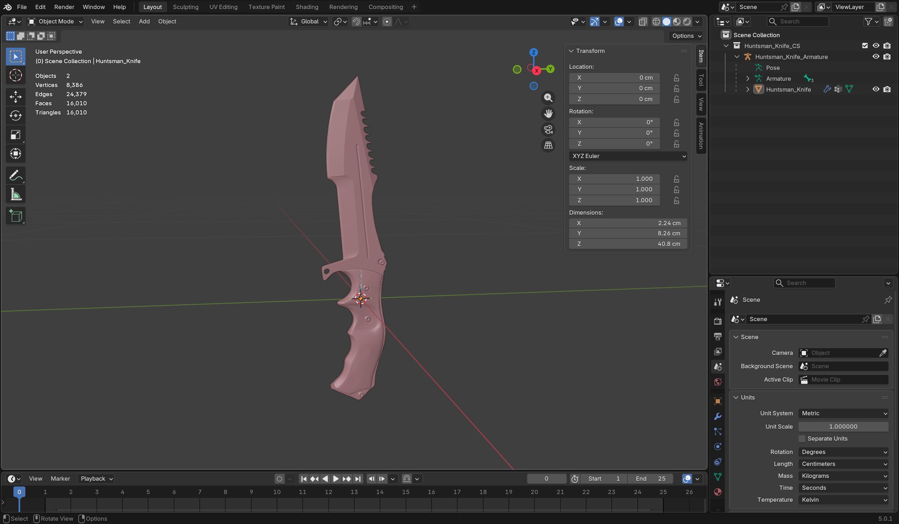The image size is (899, 524).
Task: Play the animation forward
Action: [x=336, y=479]
